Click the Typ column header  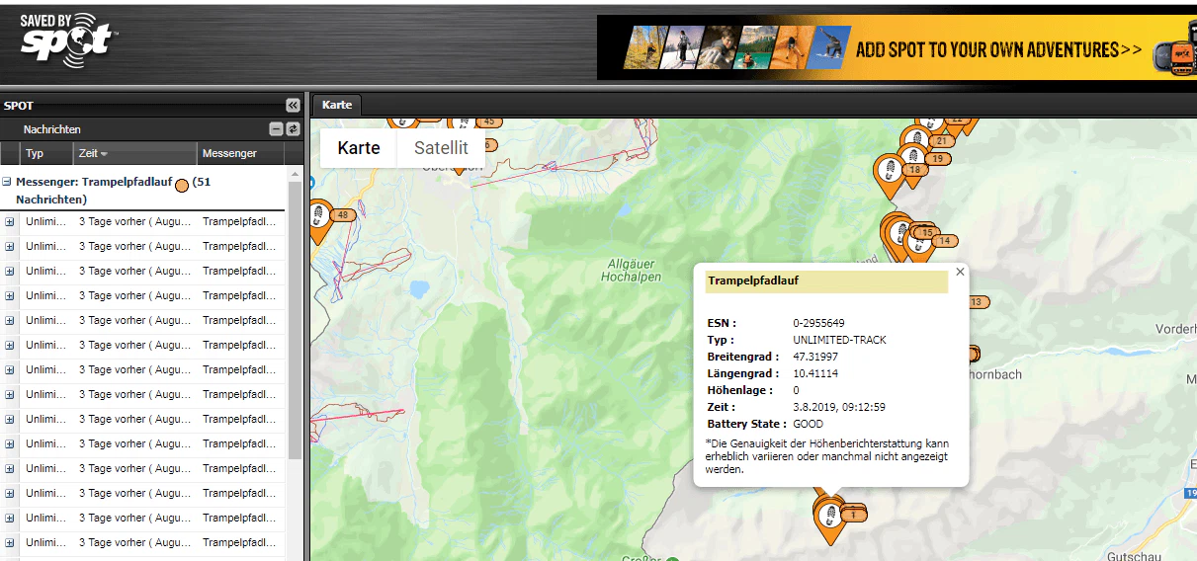tap(36, 154)
